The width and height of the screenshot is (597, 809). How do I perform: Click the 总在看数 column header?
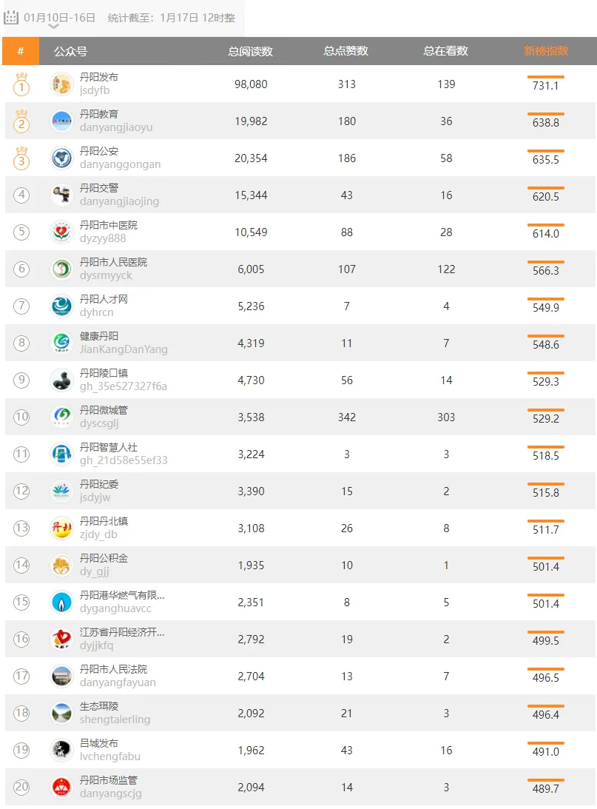[446, 51]
